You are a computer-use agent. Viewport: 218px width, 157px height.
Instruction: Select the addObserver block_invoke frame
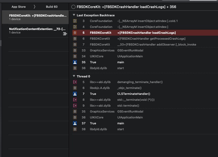(157, 44)
